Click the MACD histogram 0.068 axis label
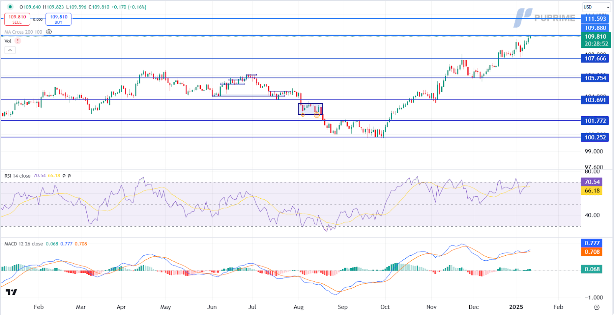 pos(592,269)
